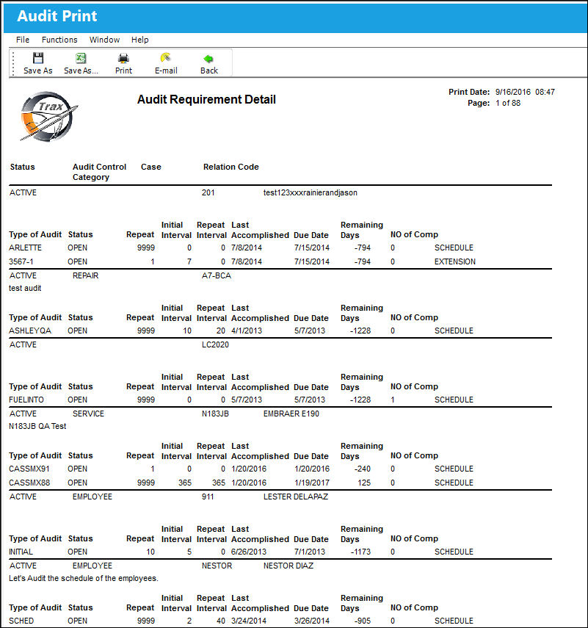
Task: Click the green Back arrow icon
Action: [x=208, y=59]
